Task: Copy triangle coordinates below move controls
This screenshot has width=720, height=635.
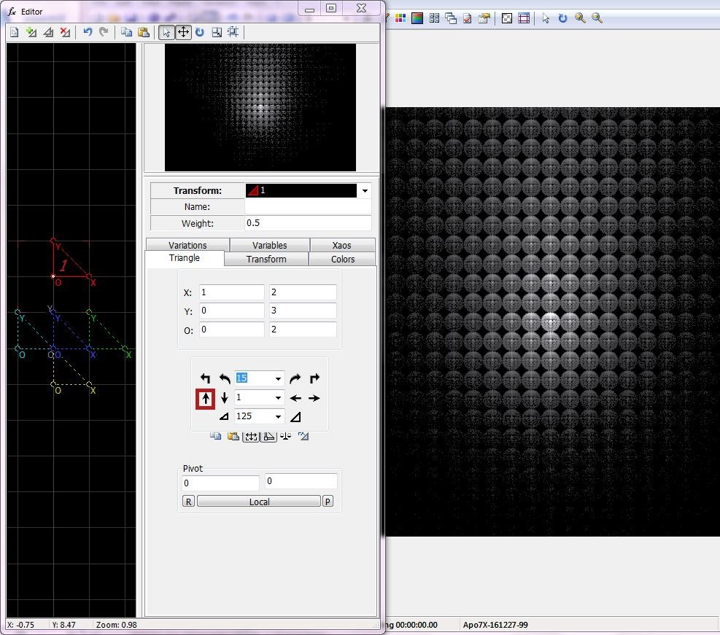Action: [215, 436]
